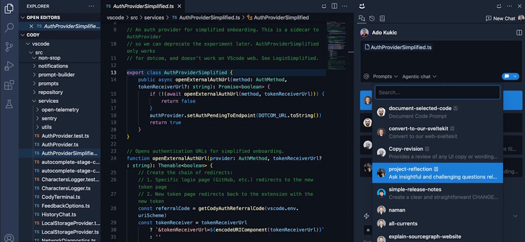Screen dimensions: 525x242
Task: Open Explorer more actions ellipsis
Action: click(91, 6)
